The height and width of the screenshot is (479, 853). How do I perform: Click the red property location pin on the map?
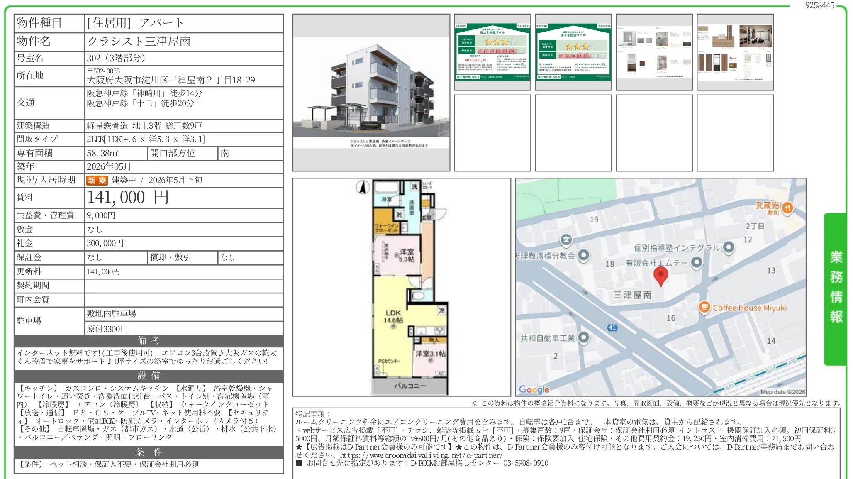(661, 276)
